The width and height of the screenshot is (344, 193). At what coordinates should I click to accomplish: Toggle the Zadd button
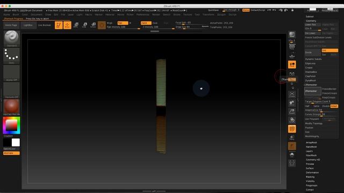pyautogui.click(x=146, y=23)
